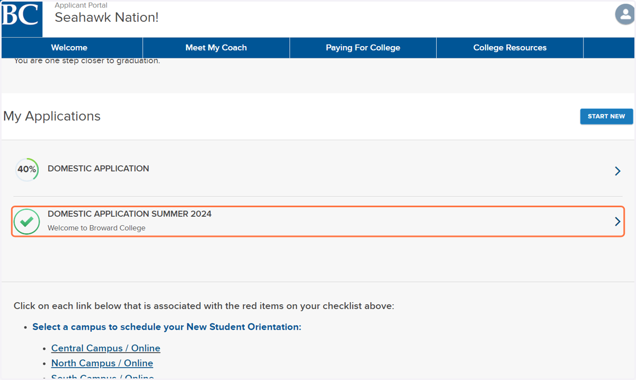Go to College Resources tab
The height and width of the screenshot is (380, 636).
tap(510, 48)
